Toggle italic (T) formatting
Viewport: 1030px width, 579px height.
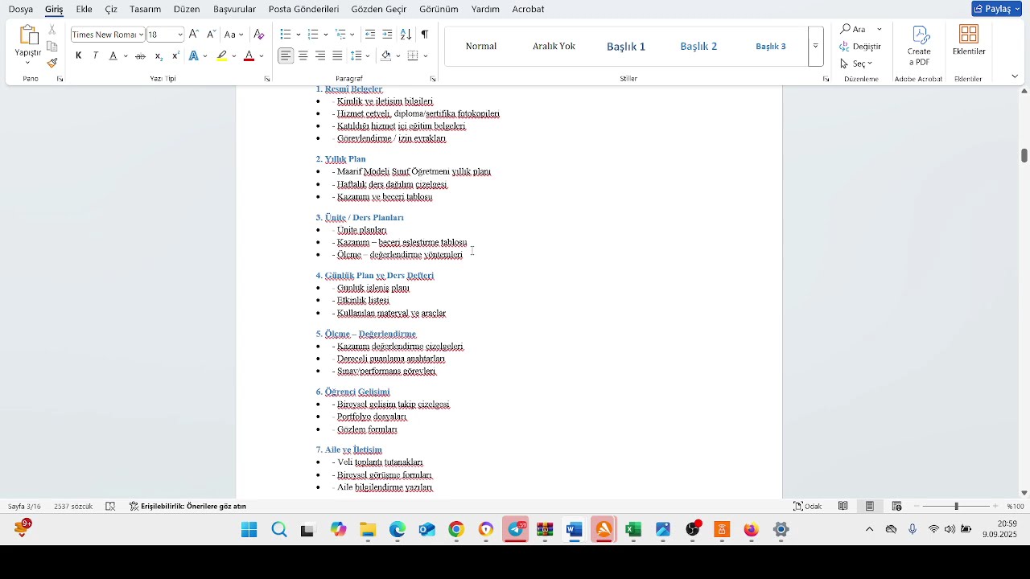[95, 55]
